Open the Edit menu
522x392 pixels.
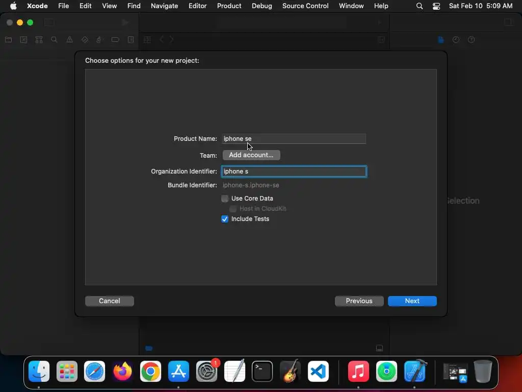pos(85,6)
